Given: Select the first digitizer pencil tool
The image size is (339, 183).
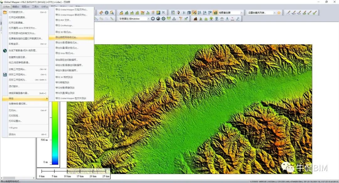Looking at the screenshot, I should pyautogui.click(x=288, y=13).
